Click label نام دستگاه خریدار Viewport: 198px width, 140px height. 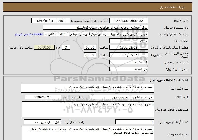176,27
